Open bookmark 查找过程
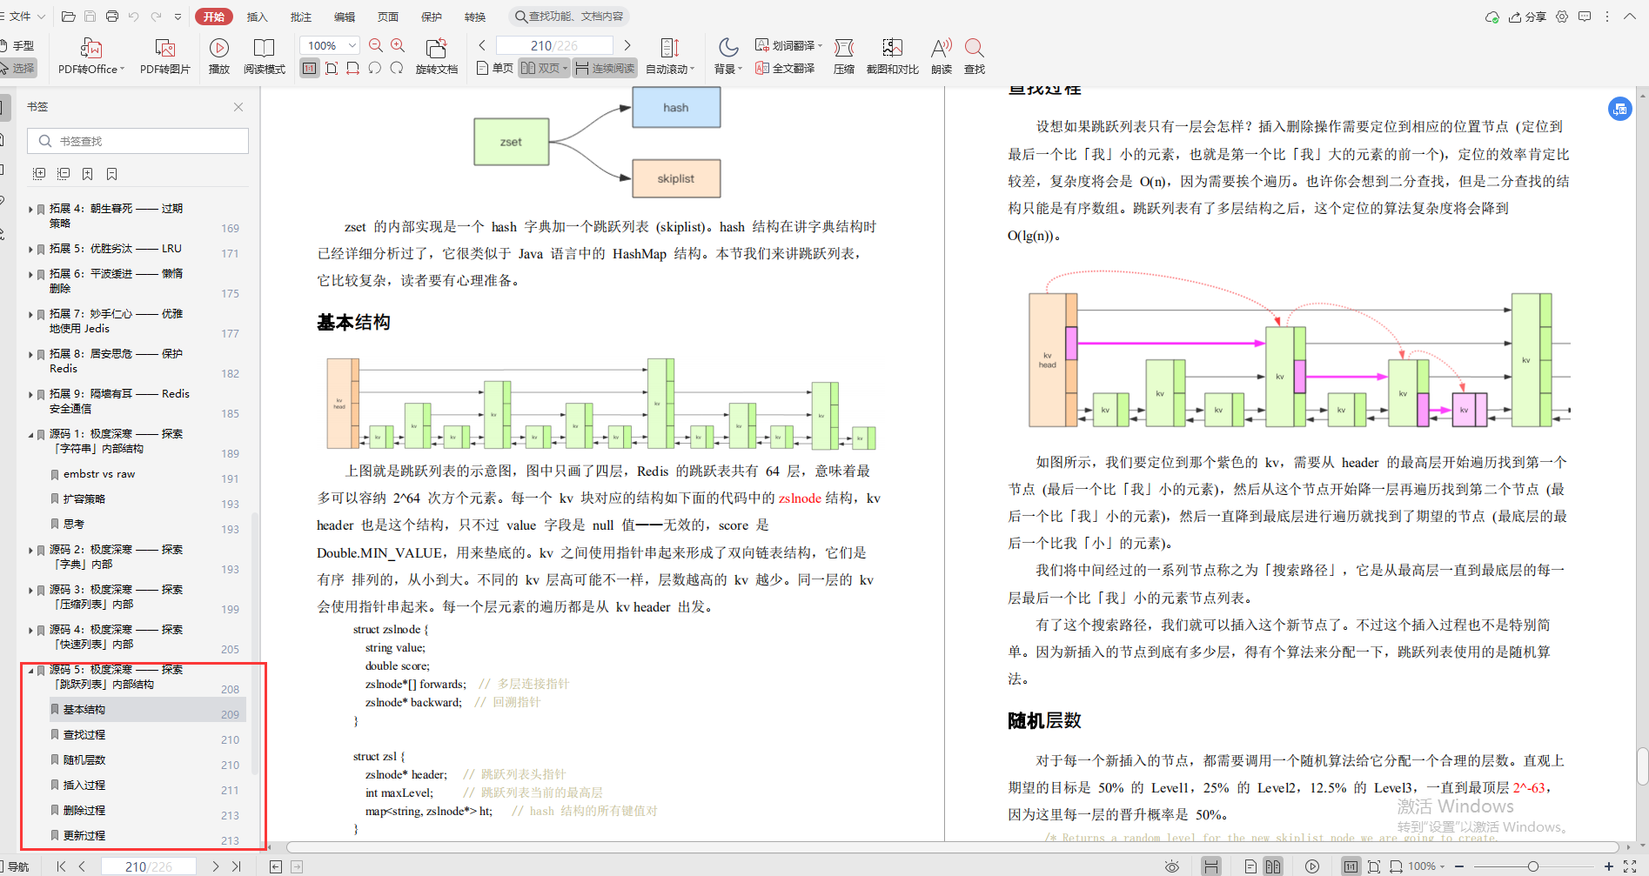This screenshot has height=876, width=1649. [84, 735]
